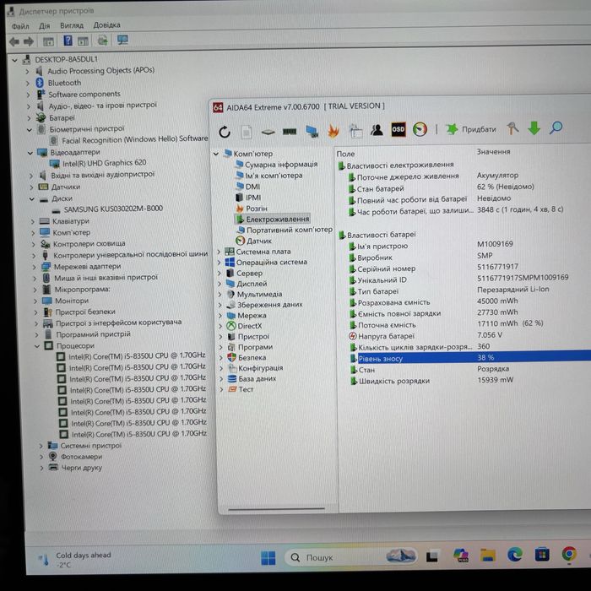The width and height of the screenshot is (591, 591).
Task: Open the Файл menu in Device Manager
Action: [20, 26]
